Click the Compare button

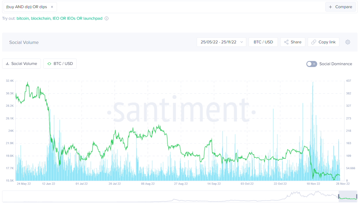(x=340, y=7)
